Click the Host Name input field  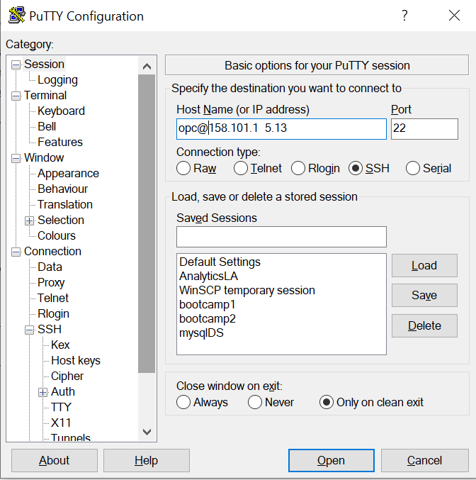click(281, 129)
